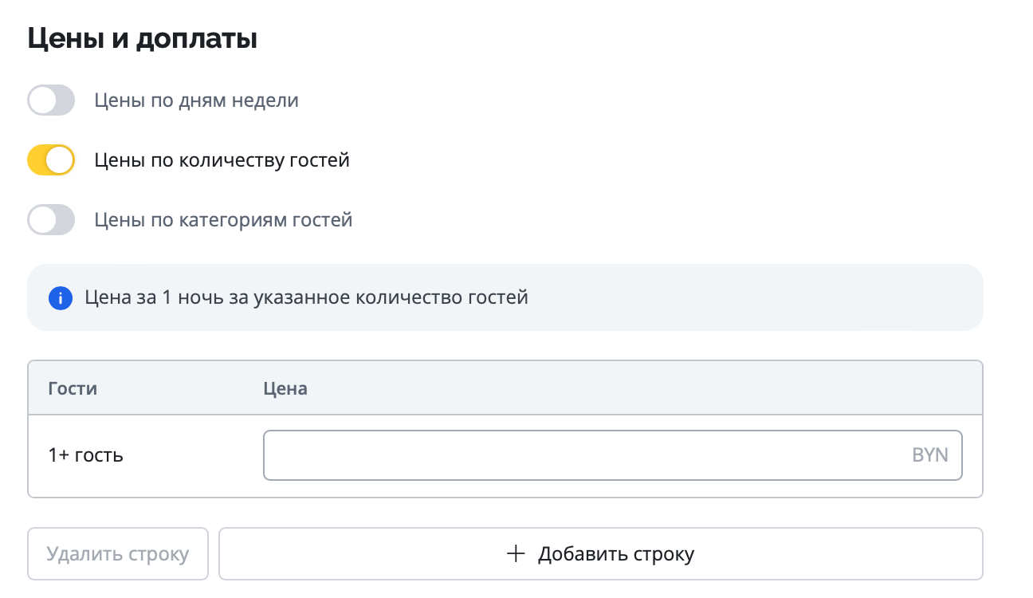
Task: Select the "1+ гость" row label
Action: tap(85, 455)
